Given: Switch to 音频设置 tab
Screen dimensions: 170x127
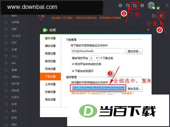Looking at the screenshot, I should click(50, 61).
